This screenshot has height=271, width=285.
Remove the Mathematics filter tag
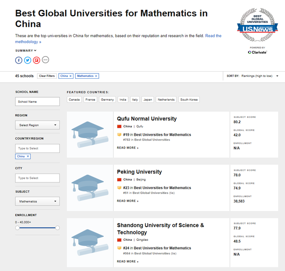click(96, 76)
